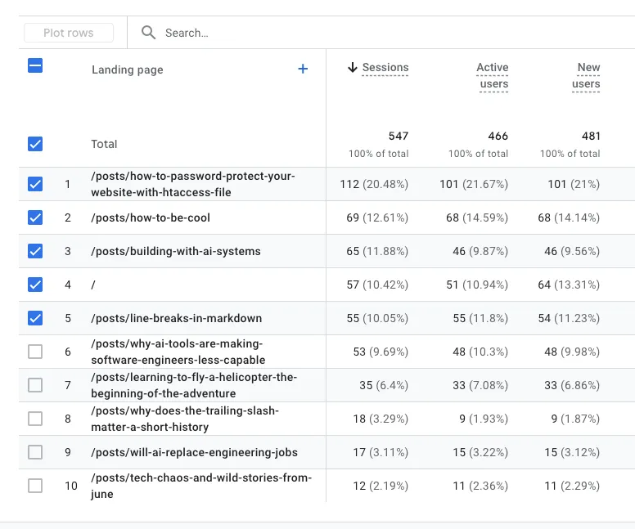Check the trailing-slash post row
This screenshot has height=529, width=635.
click(35, 419)
